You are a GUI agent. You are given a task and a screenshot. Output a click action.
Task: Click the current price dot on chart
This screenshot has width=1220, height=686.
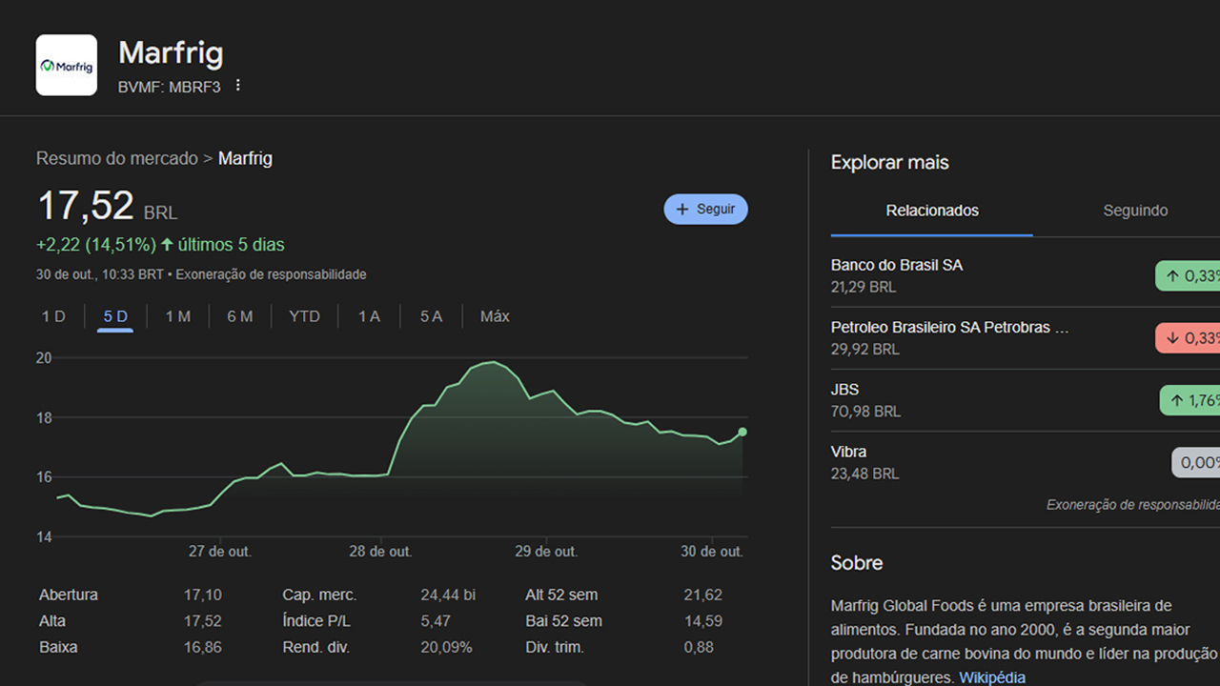(742, 432)
